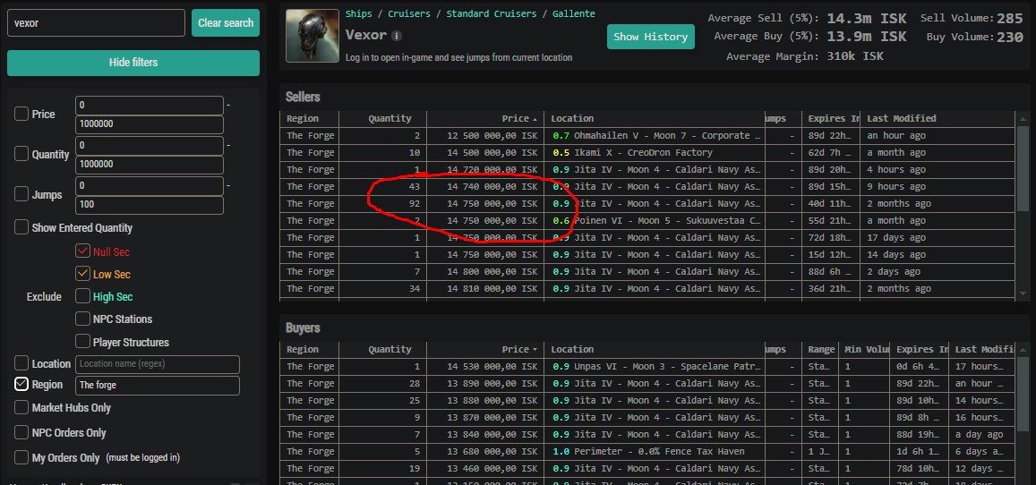Screen dimensions: 1036x485
Task: Clear the search with Clear search button
Action: [226, 23]
